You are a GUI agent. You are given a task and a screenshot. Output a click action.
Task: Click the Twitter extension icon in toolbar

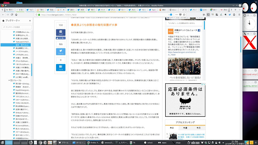[230, 14]
